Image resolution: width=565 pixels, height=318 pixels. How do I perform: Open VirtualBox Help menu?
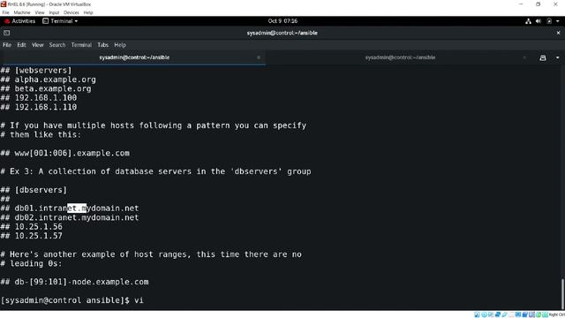pos(88,12)
